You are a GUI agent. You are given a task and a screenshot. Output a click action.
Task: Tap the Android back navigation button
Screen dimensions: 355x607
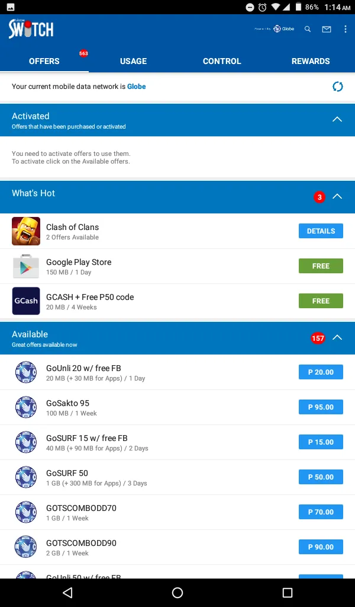click(x=67, y=592)
